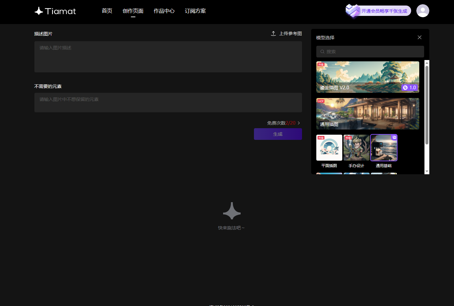Open the 作品中心 tab
Screen dimensions: 454x306
click(164, 11)
